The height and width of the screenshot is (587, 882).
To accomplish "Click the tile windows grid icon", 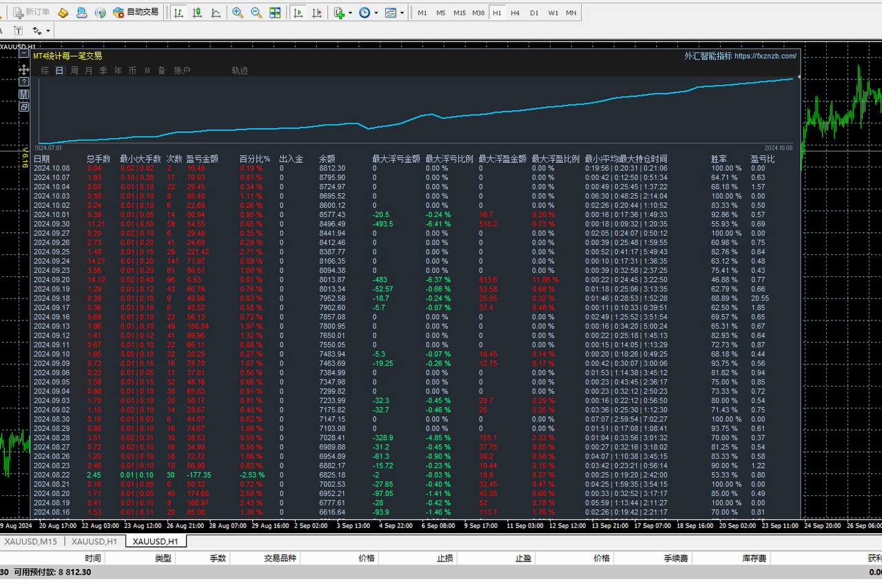I will pyautogui.click(x=275, y=12).
